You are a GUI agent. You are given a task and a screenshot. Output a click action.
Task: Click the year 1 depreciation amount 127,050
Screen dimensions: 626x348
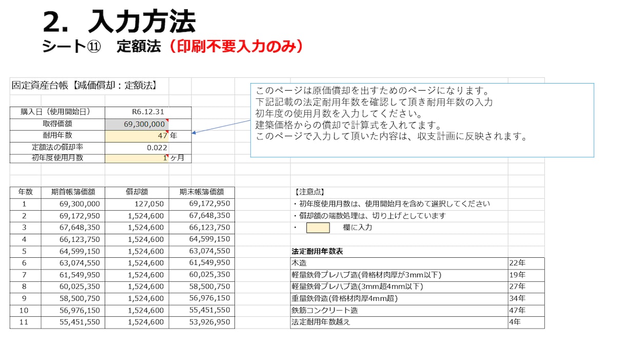tap(137, 204)
